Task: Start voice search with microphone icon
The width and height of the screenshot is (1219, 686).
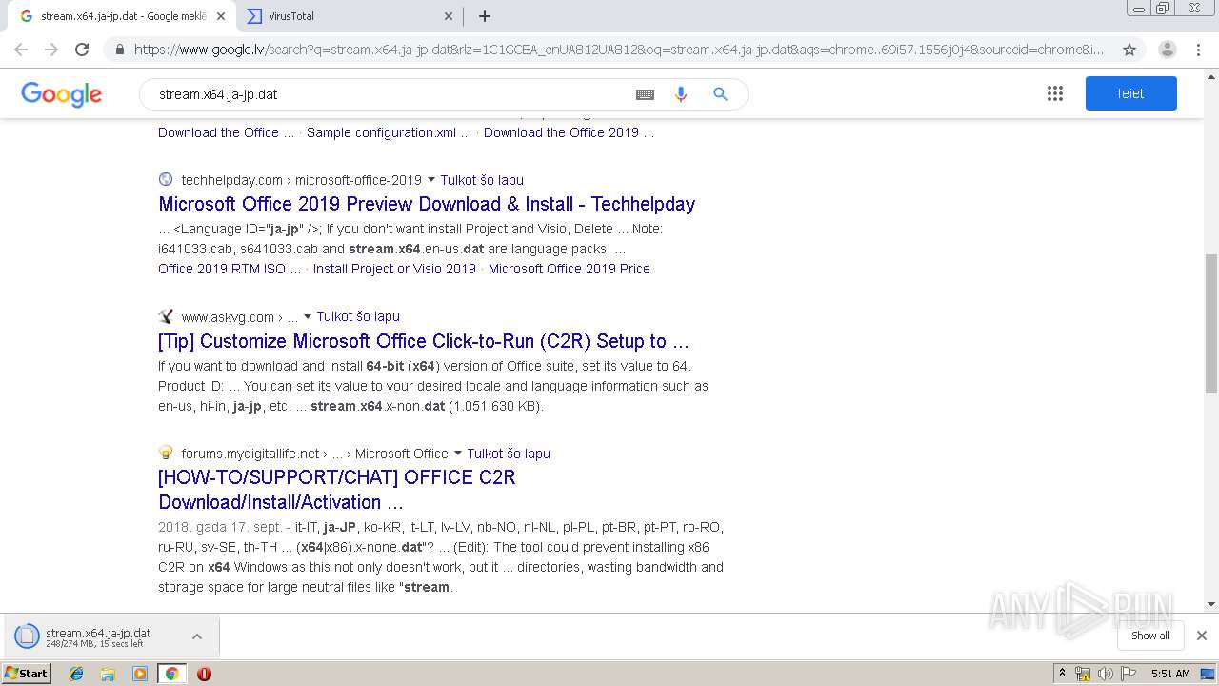Action: 680,94
